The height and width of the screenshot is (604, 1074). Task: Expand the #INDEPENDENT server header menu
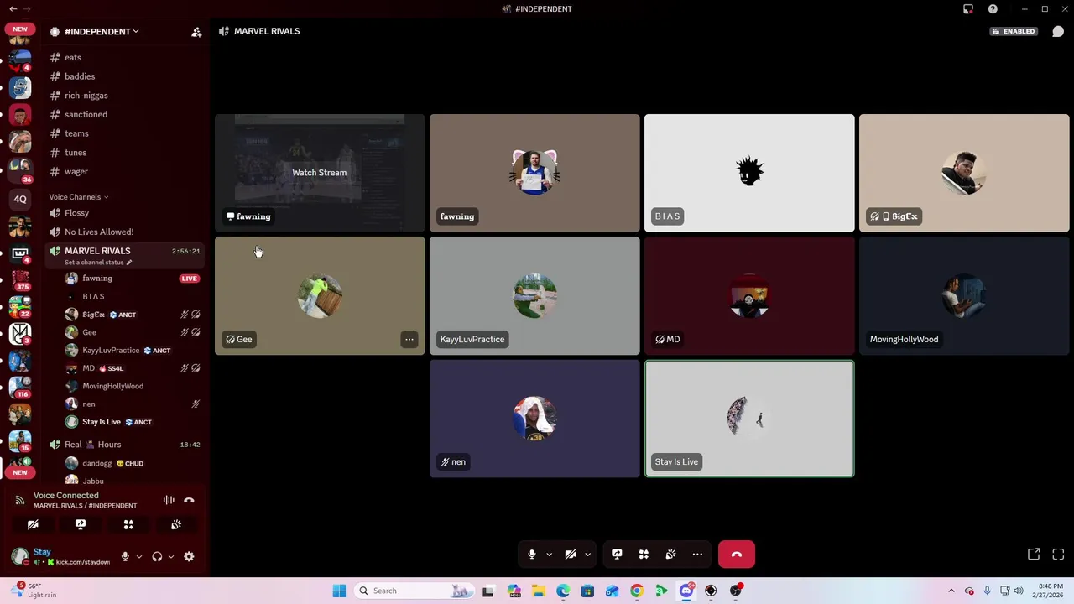click(x=102, y=32)
